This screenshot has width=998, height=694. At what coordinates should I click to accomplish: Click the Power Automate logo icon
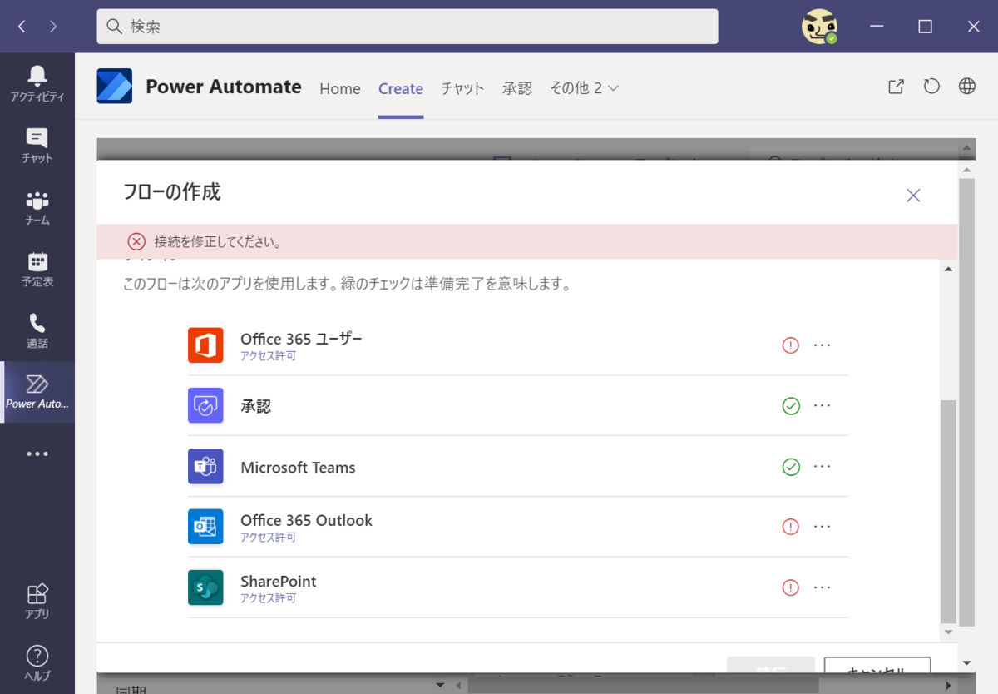(115, 87)
